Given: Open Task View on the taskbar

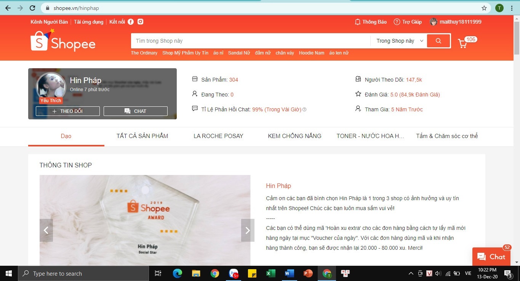Looking at the screenshot, I should 158,273.
